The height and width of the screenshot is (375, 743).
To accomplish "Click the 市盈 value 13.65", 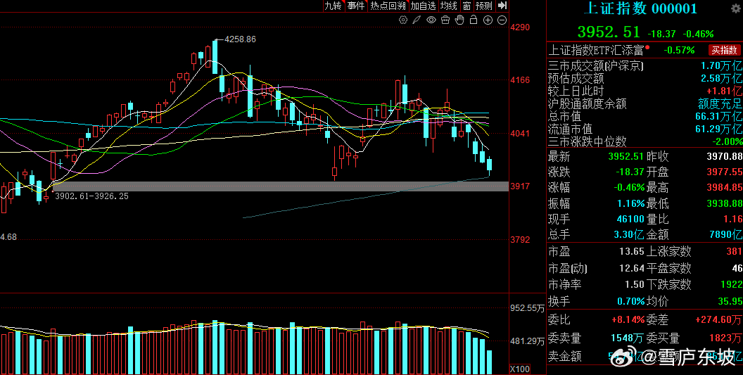I will [x=632, y=251].
